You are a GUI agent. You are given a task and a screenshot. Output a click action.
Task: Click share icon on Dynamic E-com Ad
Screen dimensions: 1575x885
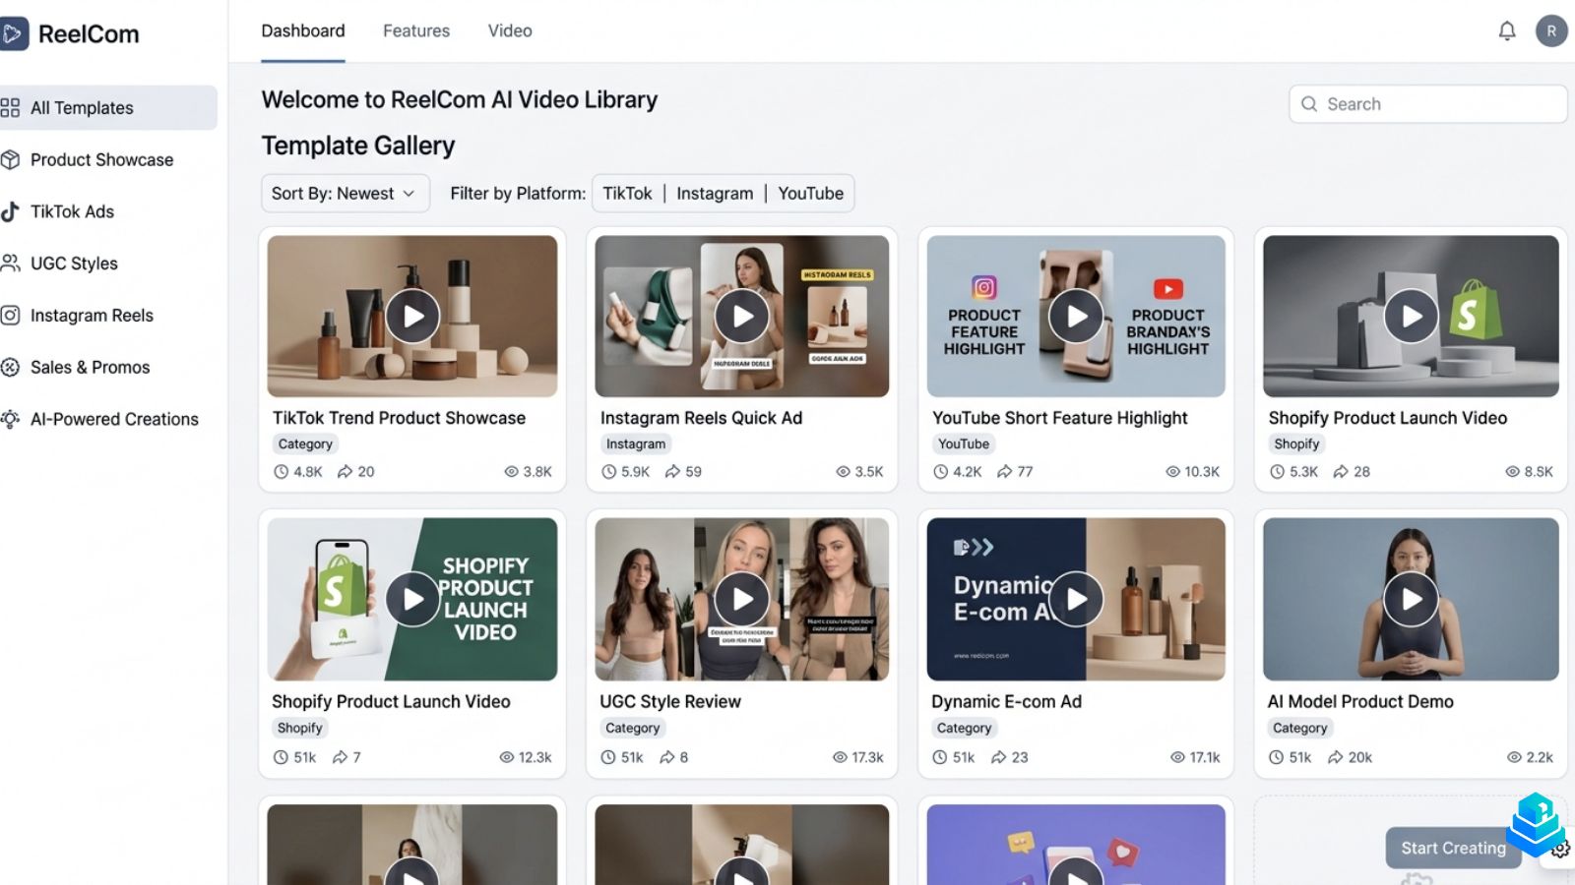coord(999,757)
